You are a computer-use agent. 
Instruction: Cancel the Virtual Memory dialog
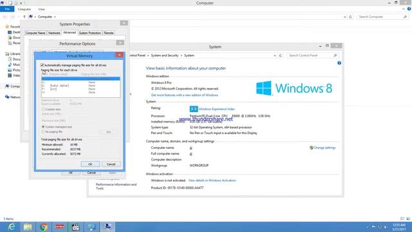pos(111,164)
